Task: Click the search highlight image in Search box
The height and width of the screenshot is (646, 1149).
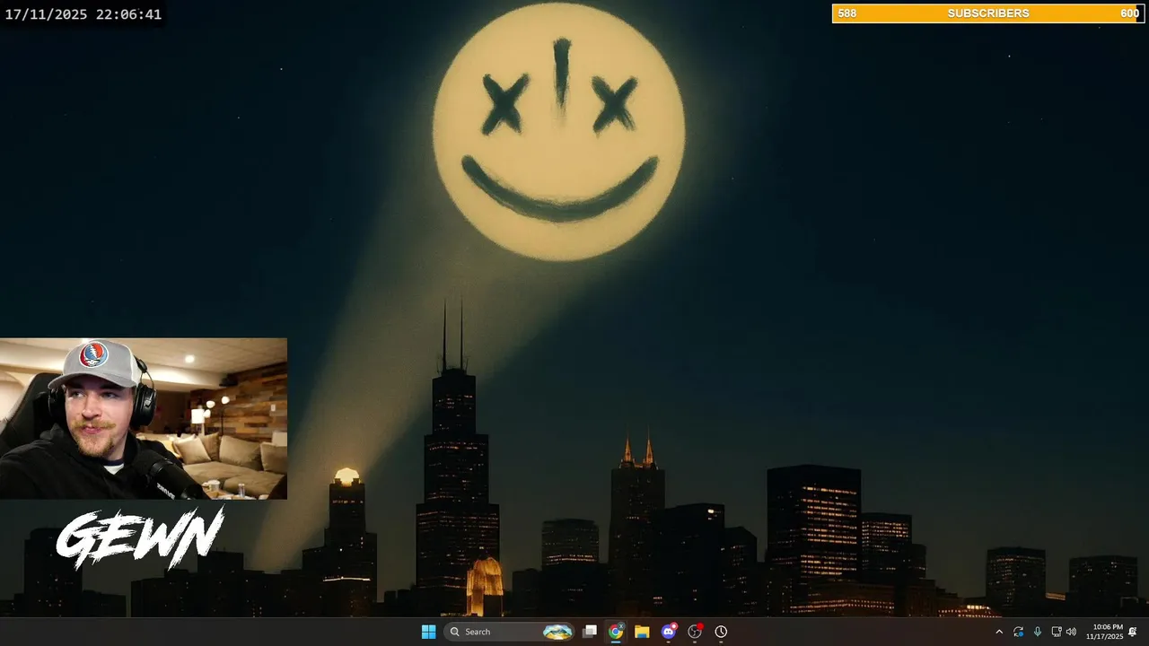Action: pyautogui.click(x=557, y=632)
